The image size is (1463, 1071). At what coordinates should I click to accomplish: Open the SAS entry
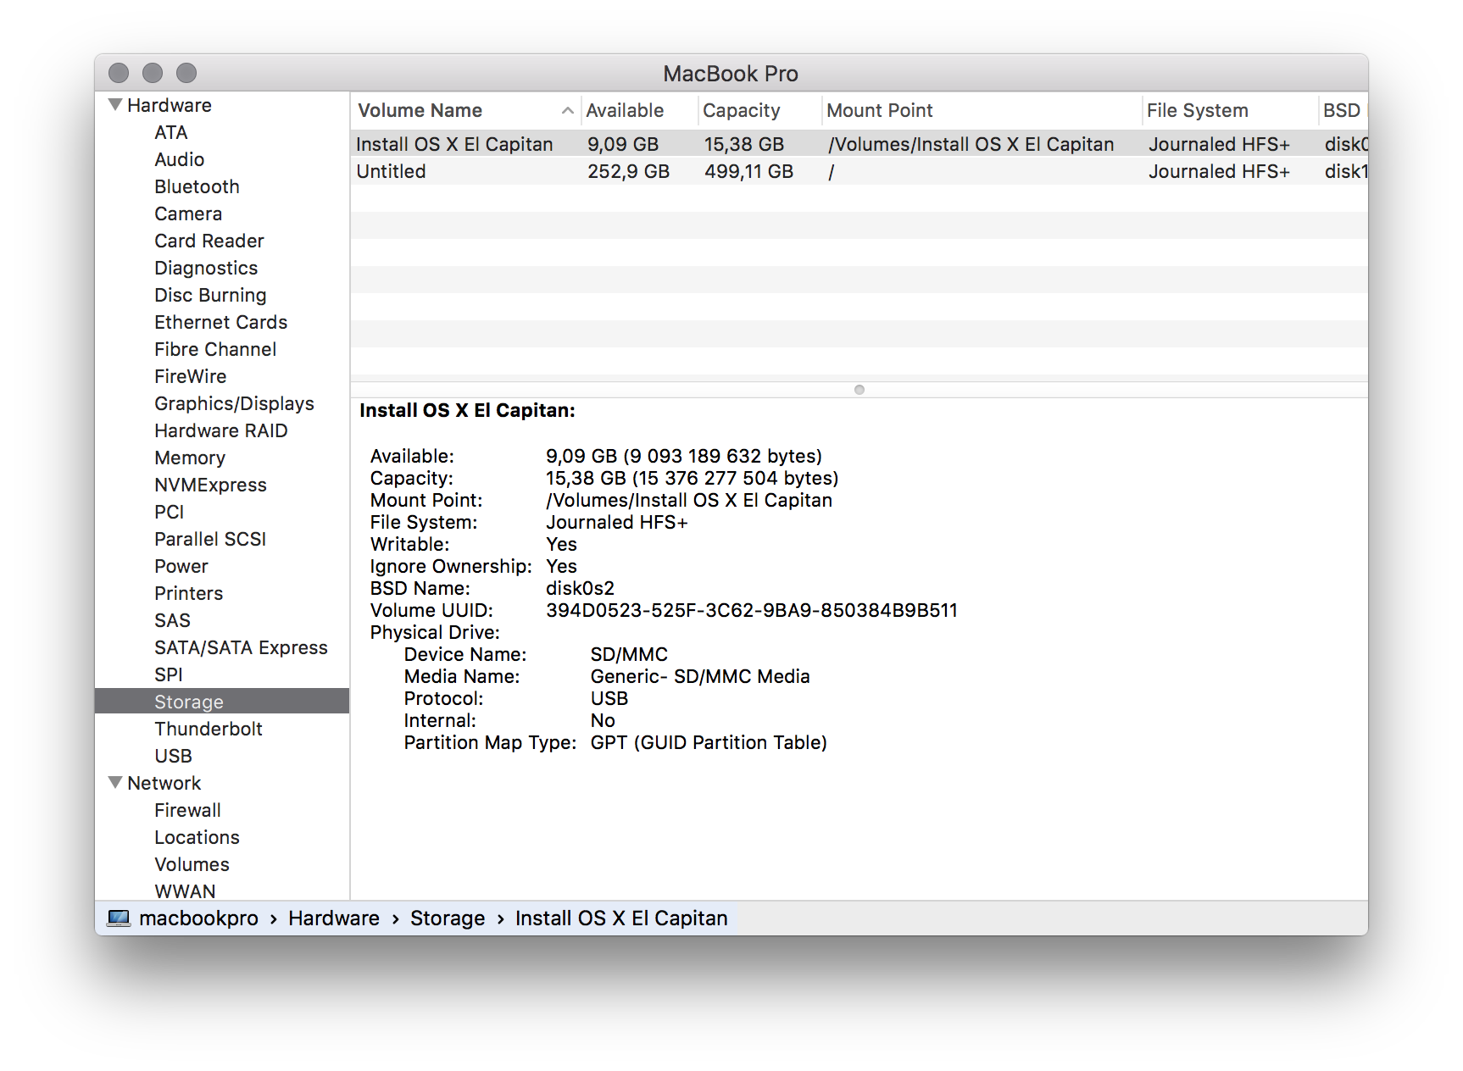[172, 620]
